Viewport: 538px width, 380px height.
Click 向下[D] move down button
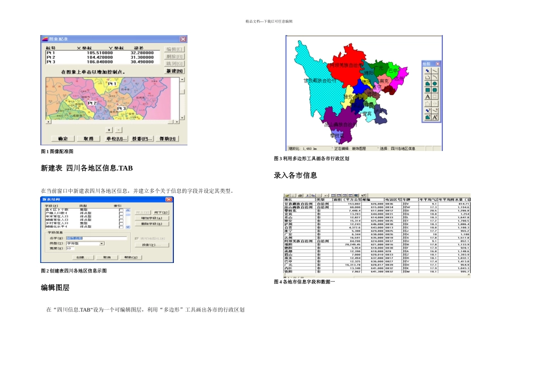tap(161, 213)
